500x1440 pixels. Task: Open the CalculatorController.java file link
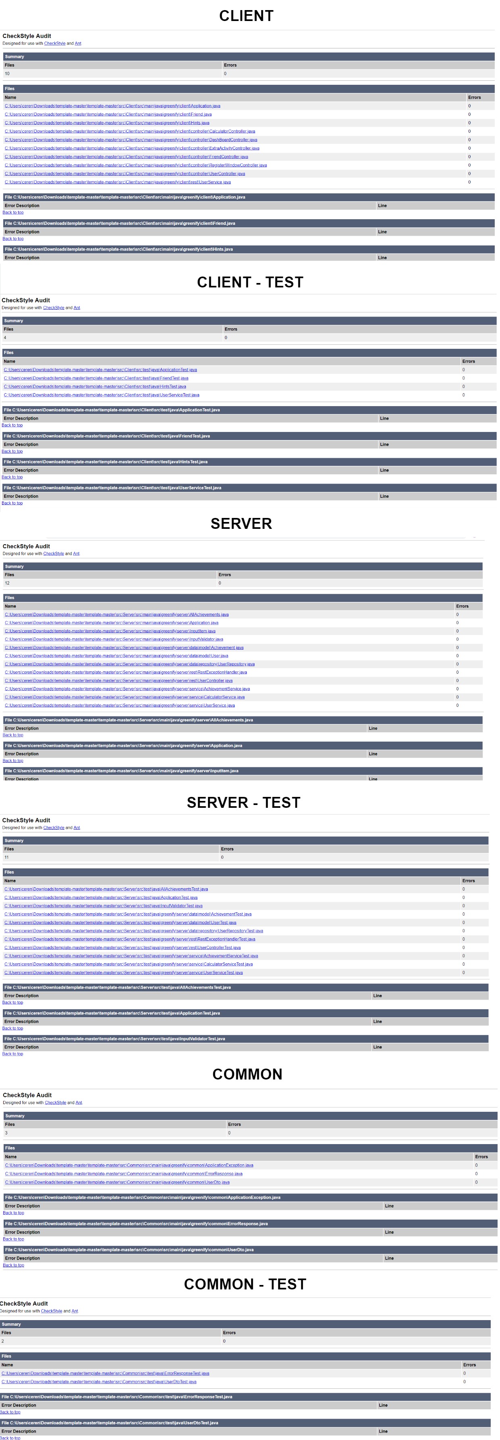pyautogui.click(x=129, y=131)
